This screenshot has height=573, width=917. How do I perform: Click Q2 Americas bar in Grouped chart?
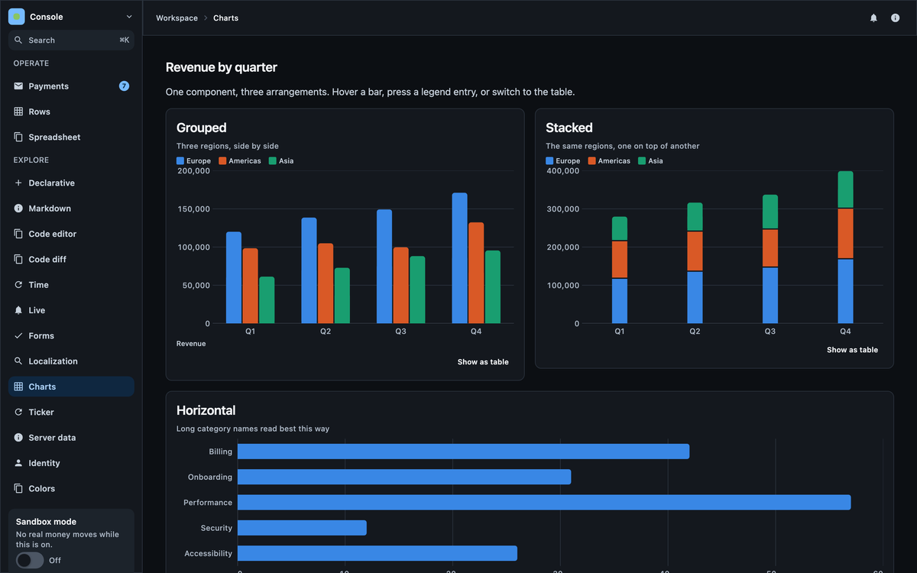point(326,283)
